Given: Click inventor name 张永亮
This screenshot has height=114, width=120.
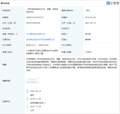Looking at the screenshot, I should (x=88, y=34).
